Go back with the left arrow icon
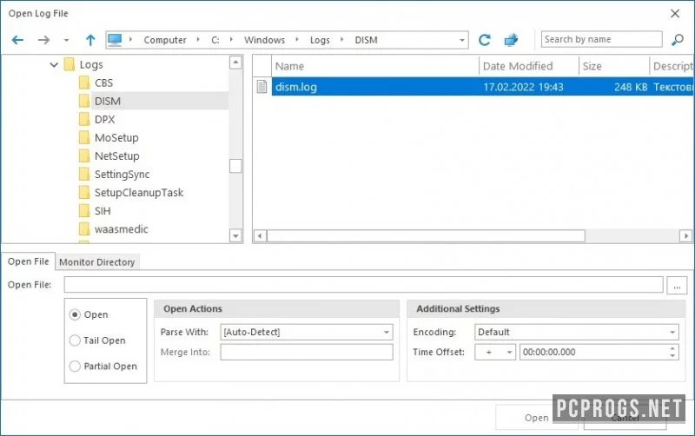The image size is (695, 436). (x=17, y=40)
